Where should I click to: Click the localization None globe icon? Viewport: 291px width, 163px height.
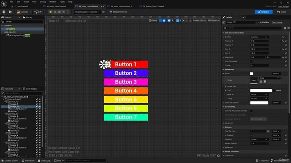[x=153, y=20]
